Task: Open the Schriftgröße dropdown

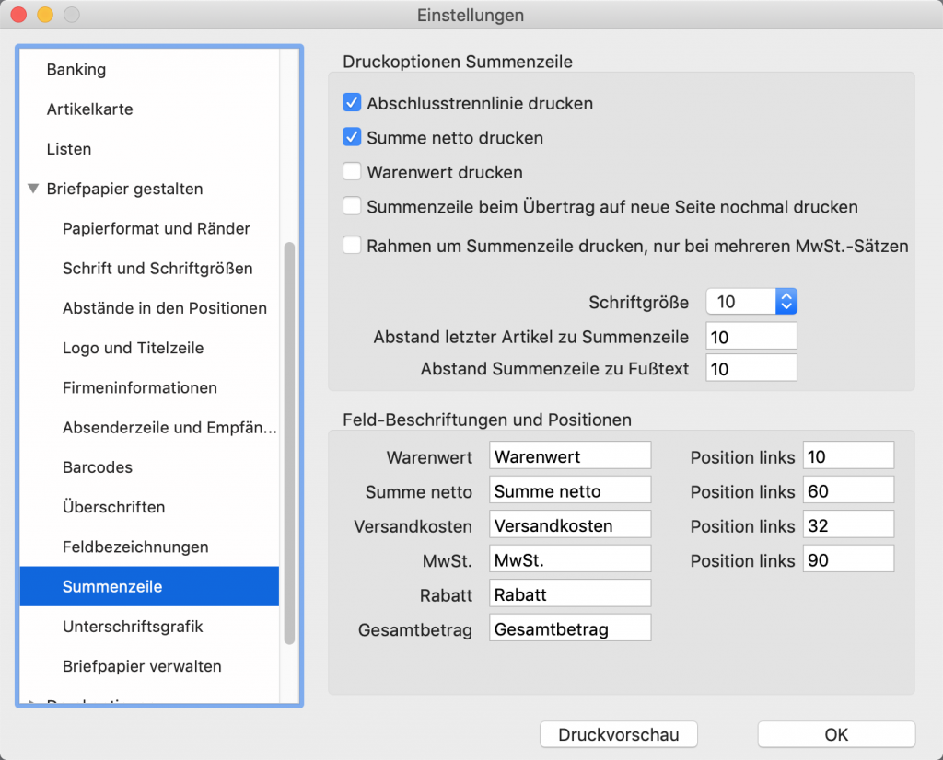Action: click(x=785, y=302)
